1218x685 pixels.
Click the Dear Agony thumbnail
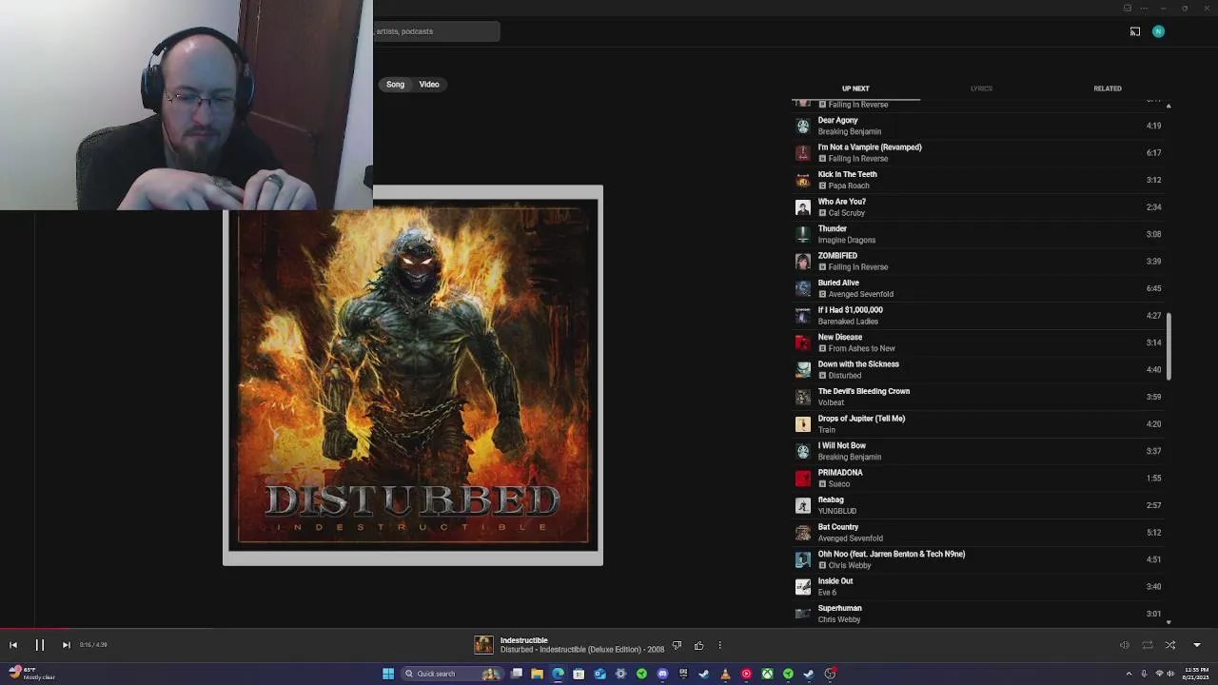click(803, 126)
